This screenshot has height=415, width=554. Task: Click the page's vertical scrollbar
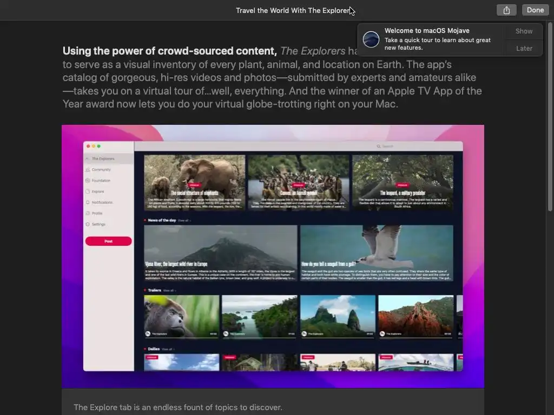click(x=550, y=117)
